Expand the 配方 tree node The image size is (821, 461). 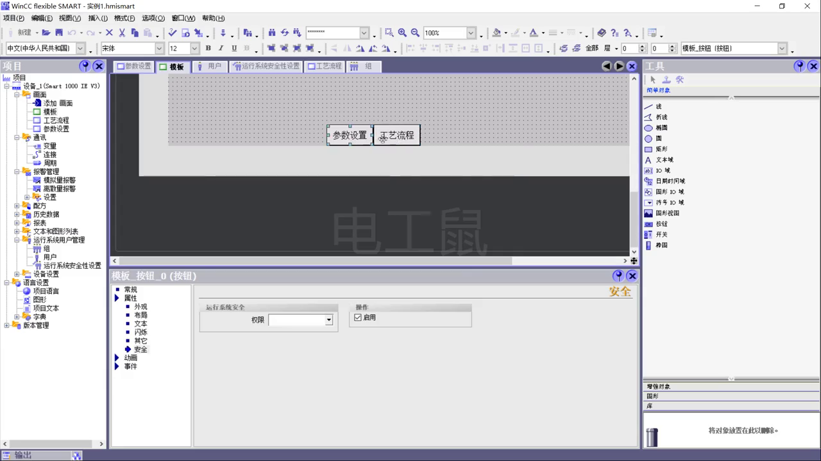[17, 206]
